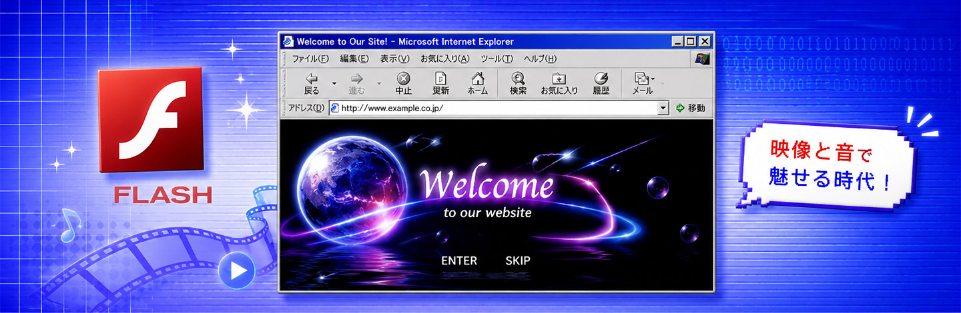Open the お気に入り(A) menu
961x313 pixels.
point(445,59)
